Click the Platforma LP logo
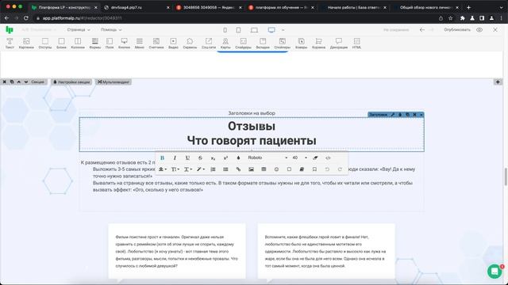The image size is (508, 285). [x=10, y=30]
